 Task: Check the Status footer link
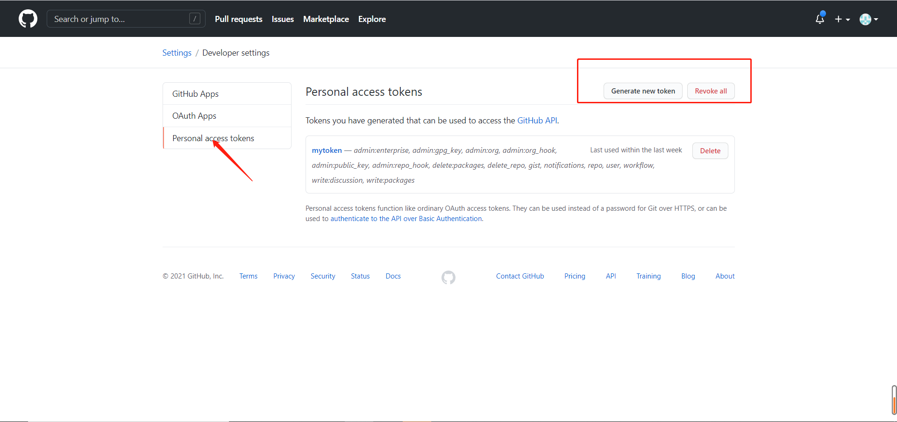pos(360,276)
